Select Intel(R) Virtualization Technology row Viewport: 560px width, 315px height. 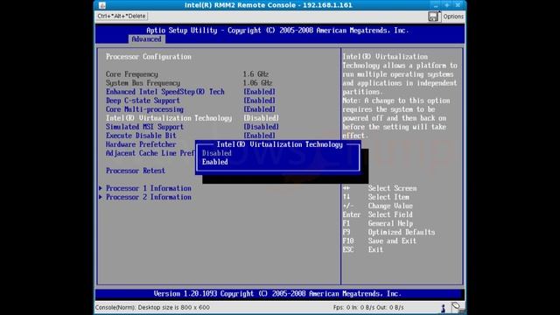pos(169,118)
